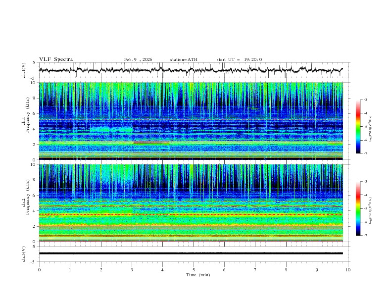Select the "start UT = 19:20:0" header text

click(239, 59)
